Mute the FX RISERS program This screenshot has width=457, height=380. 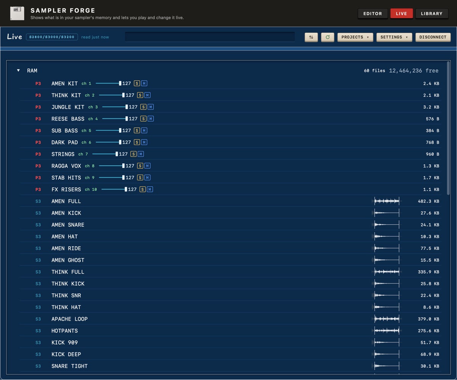coord(150,189)
